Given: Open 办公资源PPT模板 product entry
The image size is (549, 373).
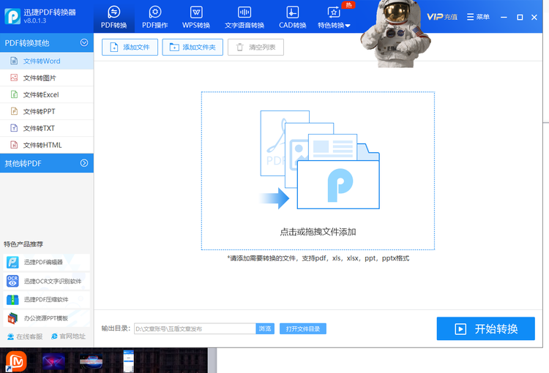Looking at the screenshot, I should point(47,318).
